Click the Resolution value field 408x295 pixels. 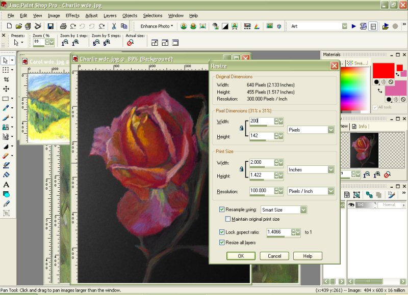(x=262, y=191)
